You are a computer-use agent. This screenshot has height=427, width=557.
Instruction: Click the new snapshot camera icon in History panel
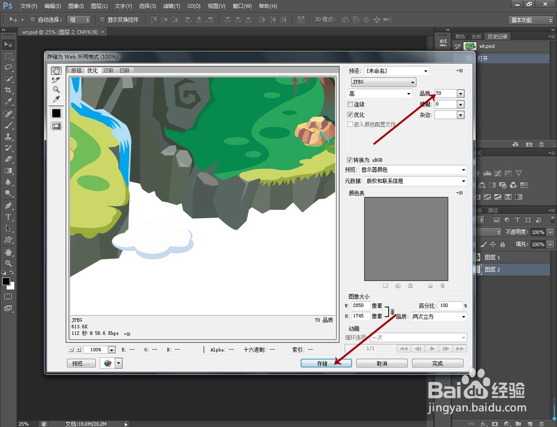529,144
